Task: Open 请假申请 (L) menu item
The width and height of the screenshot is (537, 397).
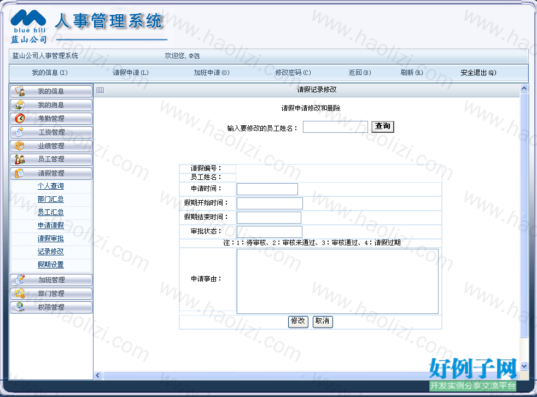Action: [x=131, y=73]
